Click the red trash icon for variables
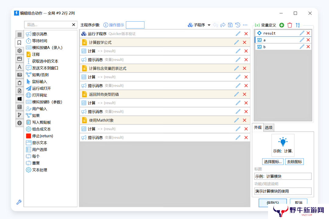Viewport: 329px width, 219px height. pos(290,25)
